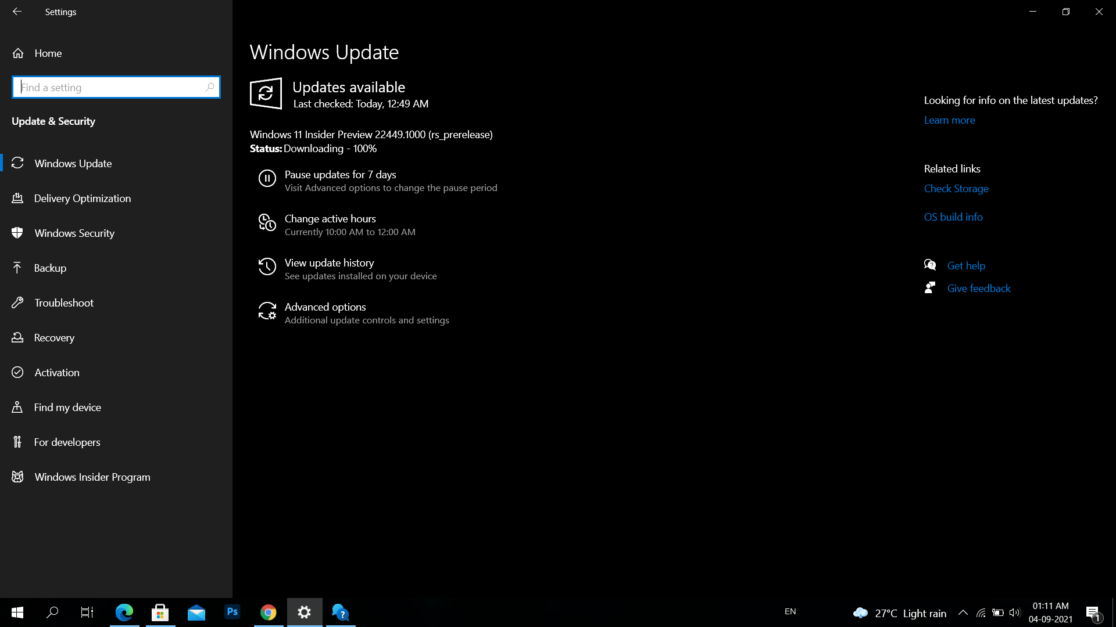Open Backup settings

click(116, 268)
